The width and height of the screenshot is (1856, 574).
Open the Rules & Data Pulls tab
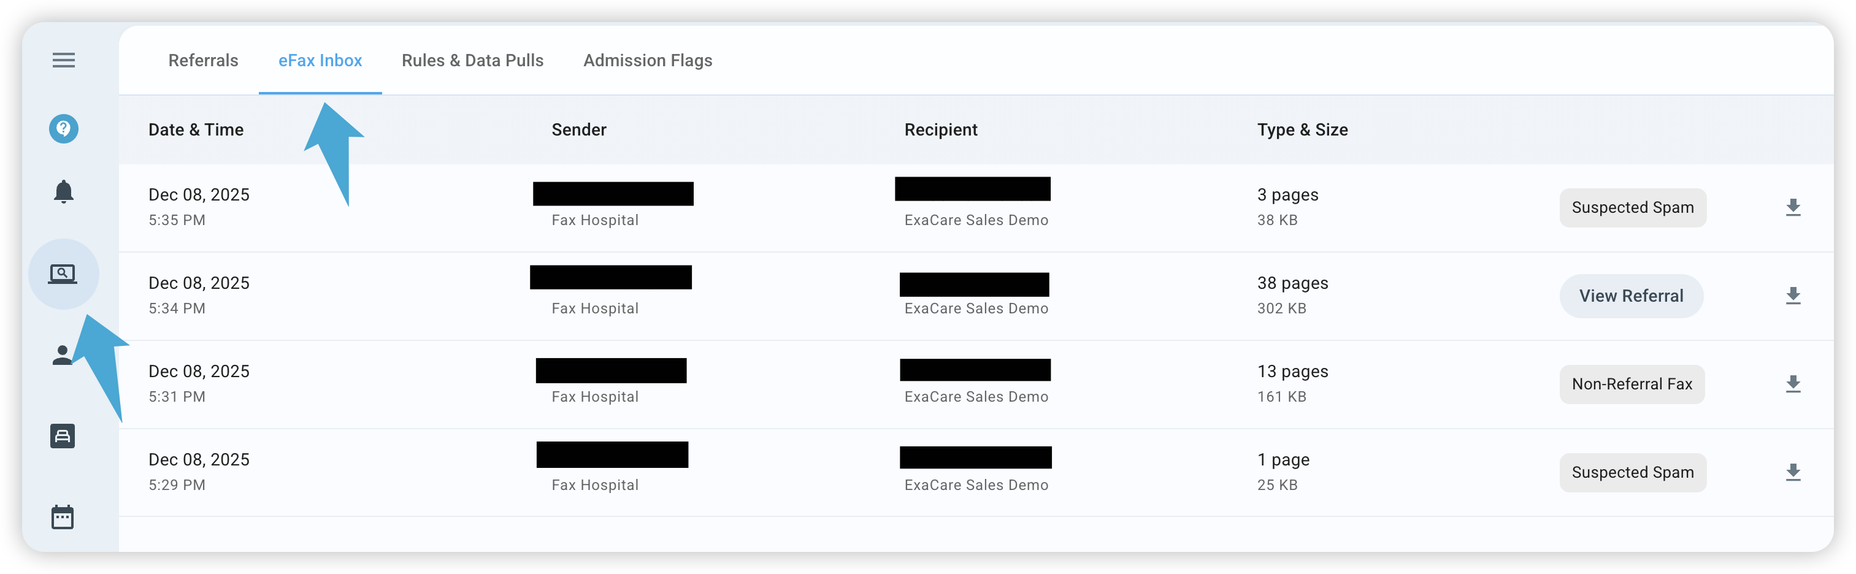tap(473, 61)
